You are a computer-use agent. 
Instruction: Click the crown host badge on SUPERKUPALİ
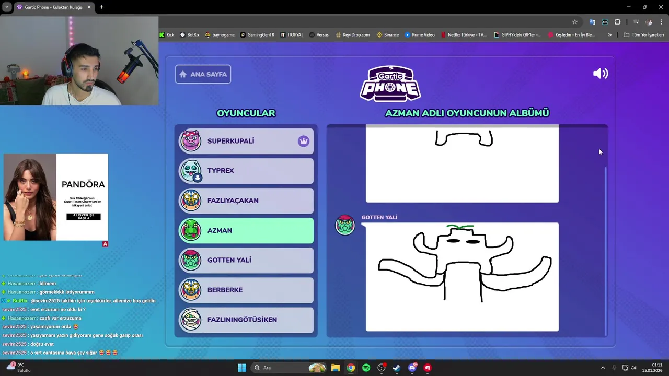(x=304, y=141)
